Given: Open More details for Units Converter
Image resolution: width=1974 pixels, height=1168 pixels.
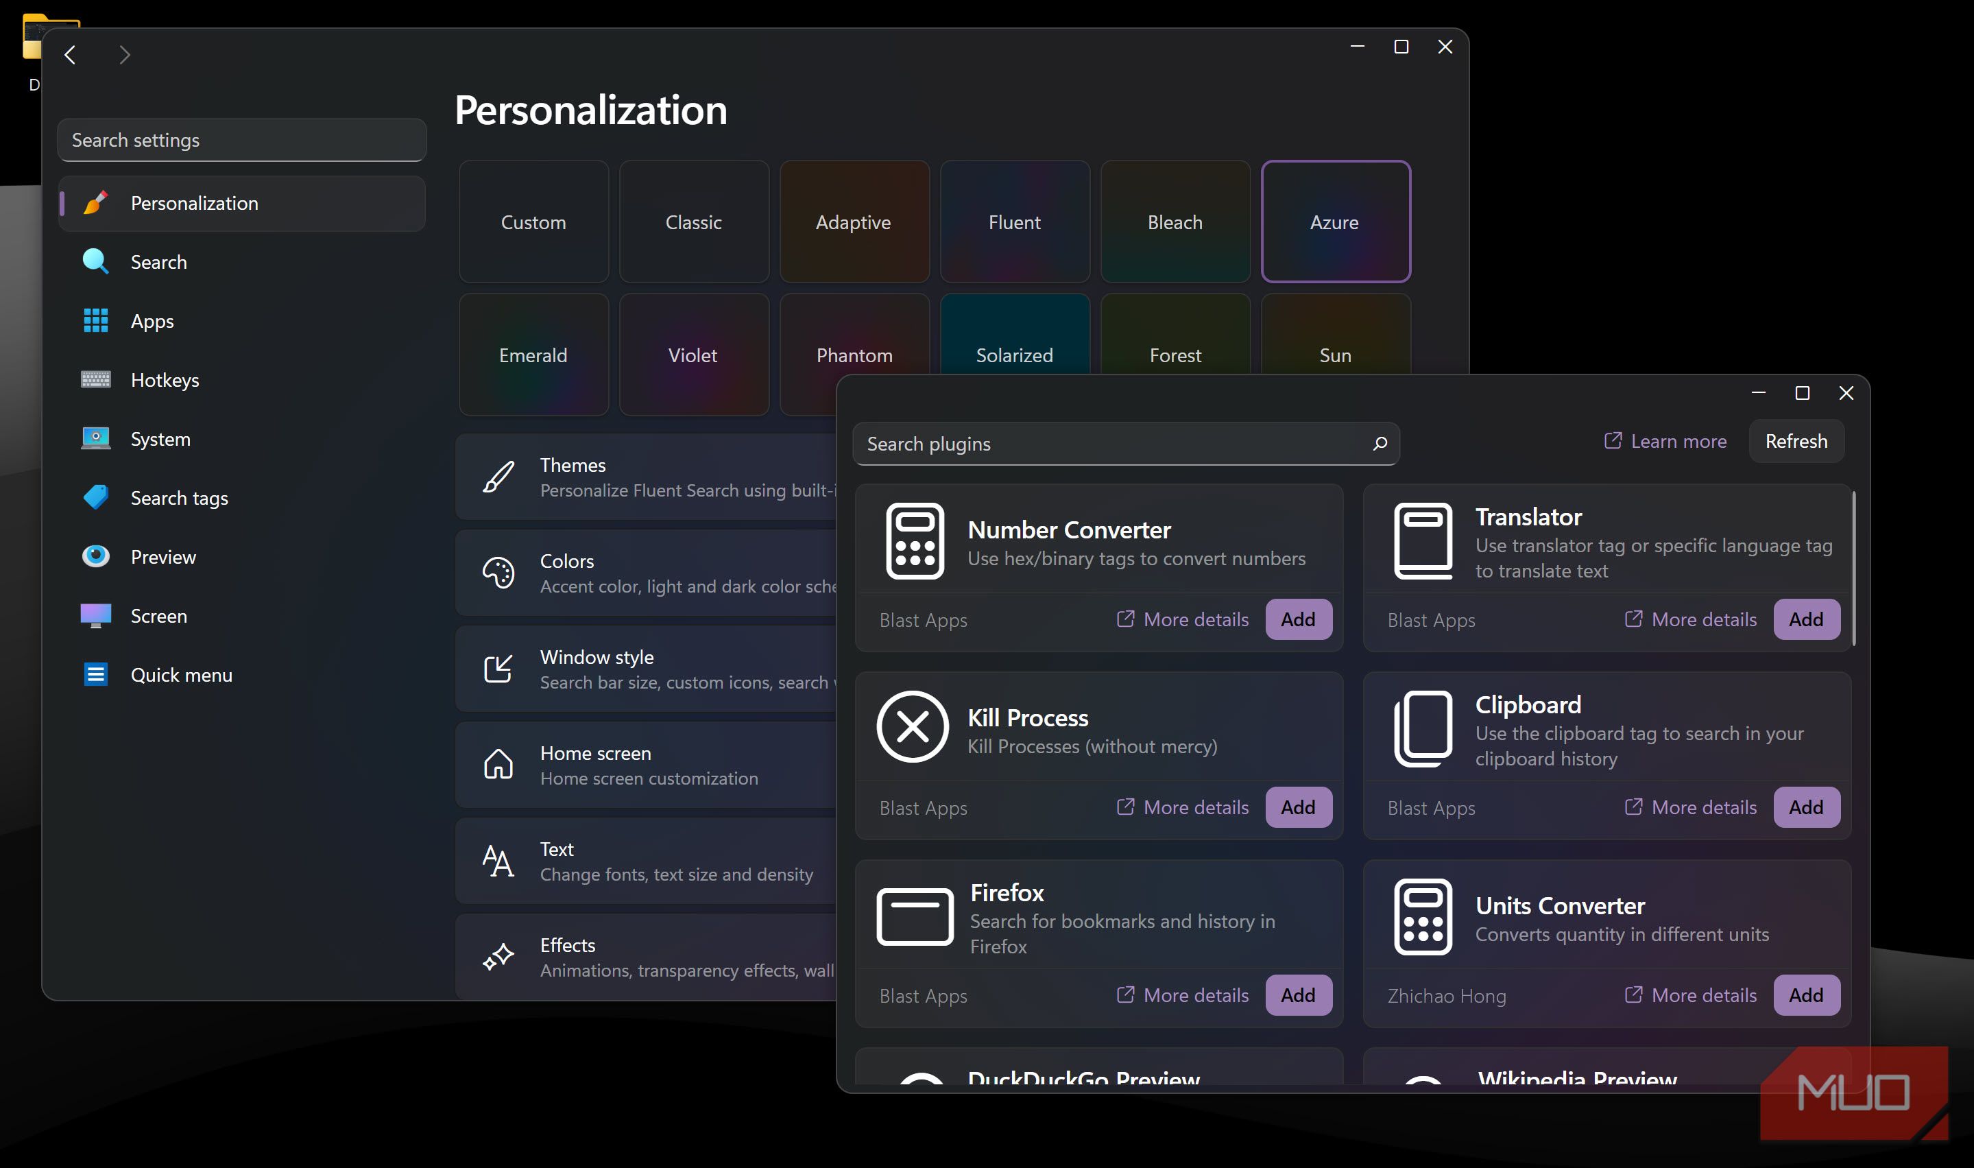Looking at the screenshot, I should (1691, 996).
